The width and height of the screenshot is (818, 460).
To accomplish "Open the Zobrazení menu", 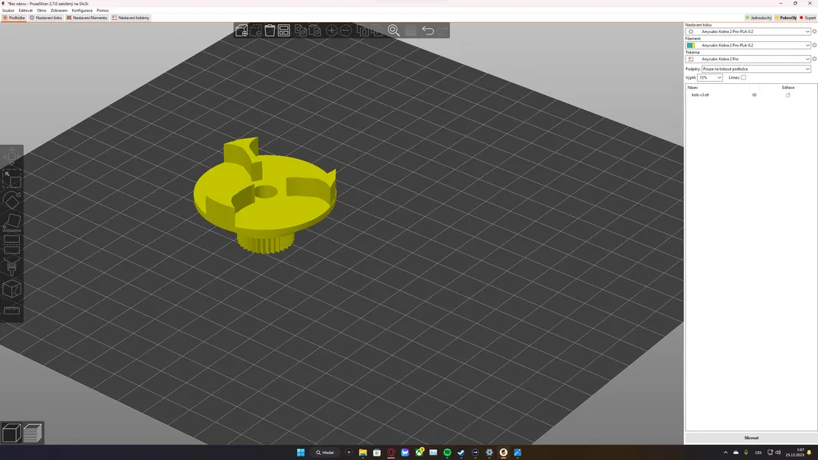I will click(59, 10).
